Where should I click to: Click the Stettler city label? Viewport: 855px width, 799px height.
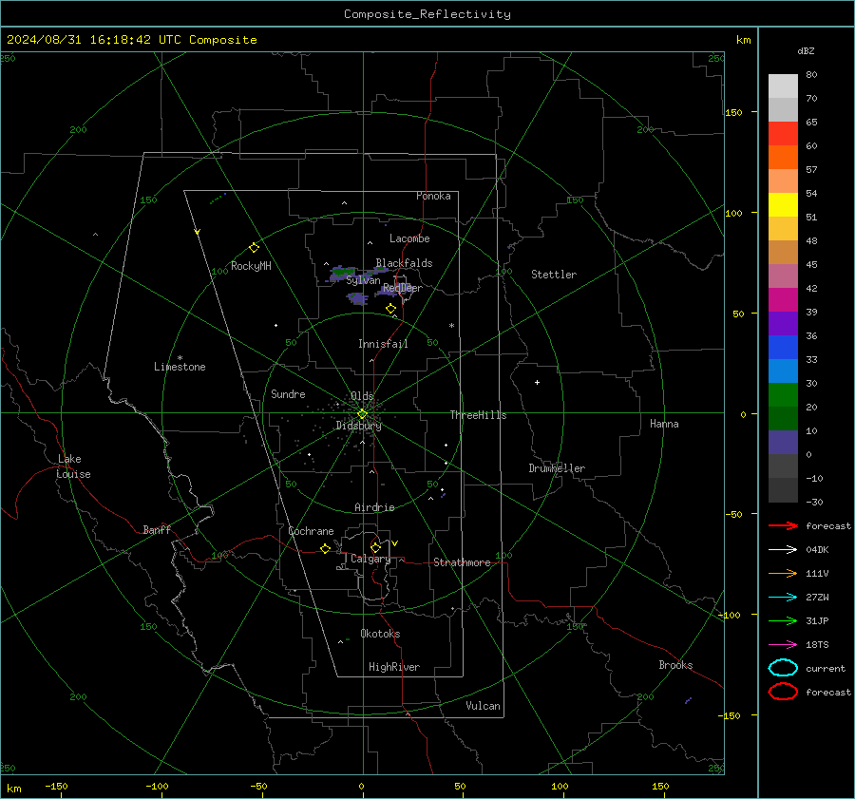[554, 275]
